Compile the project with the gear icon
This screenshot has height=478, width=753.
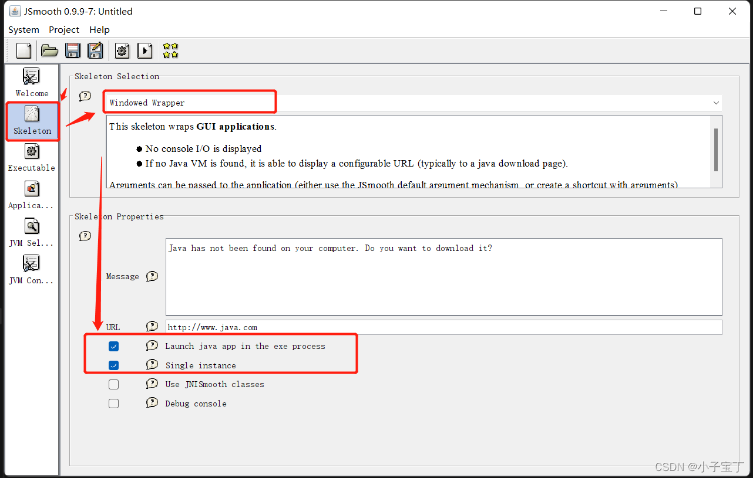122,50
